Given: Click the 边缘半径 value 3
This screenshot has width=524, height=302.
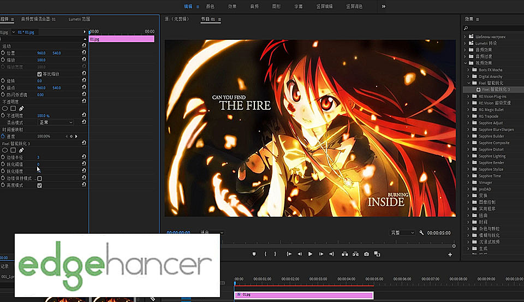Looking at the screenshot, I should 38,157.
